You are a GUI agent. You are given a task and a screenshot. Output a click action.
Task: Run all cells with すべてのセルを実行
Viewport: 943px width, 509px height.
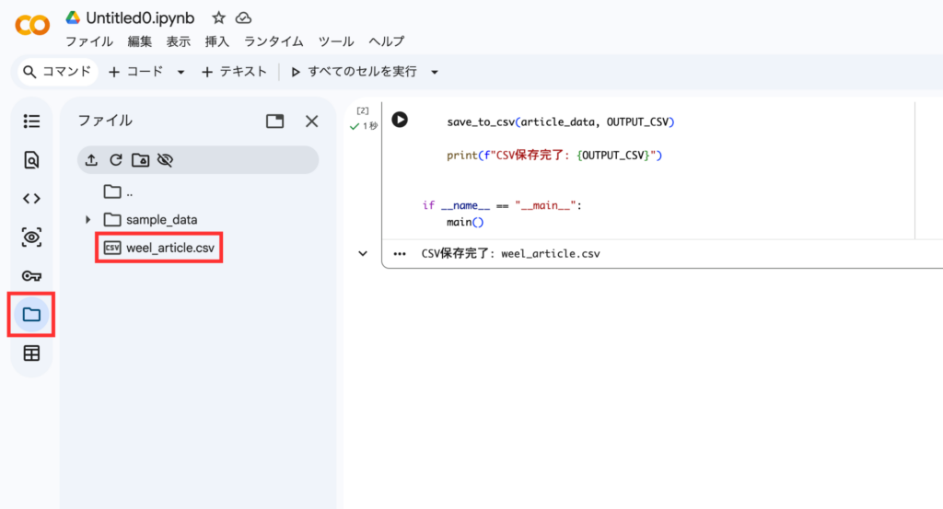coord(355,72)
